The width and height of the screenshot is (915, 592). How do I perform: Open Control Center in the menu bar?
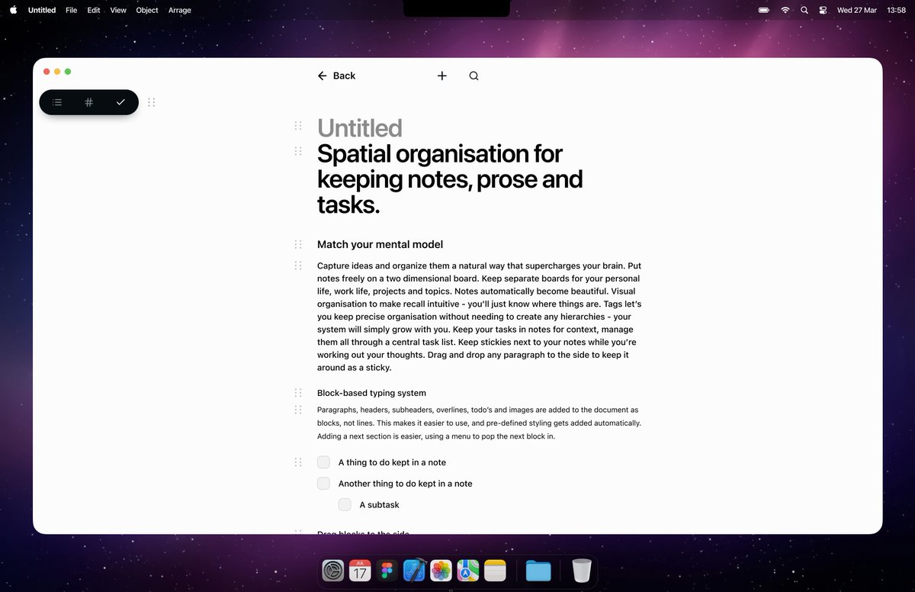(x=823, y=10)
